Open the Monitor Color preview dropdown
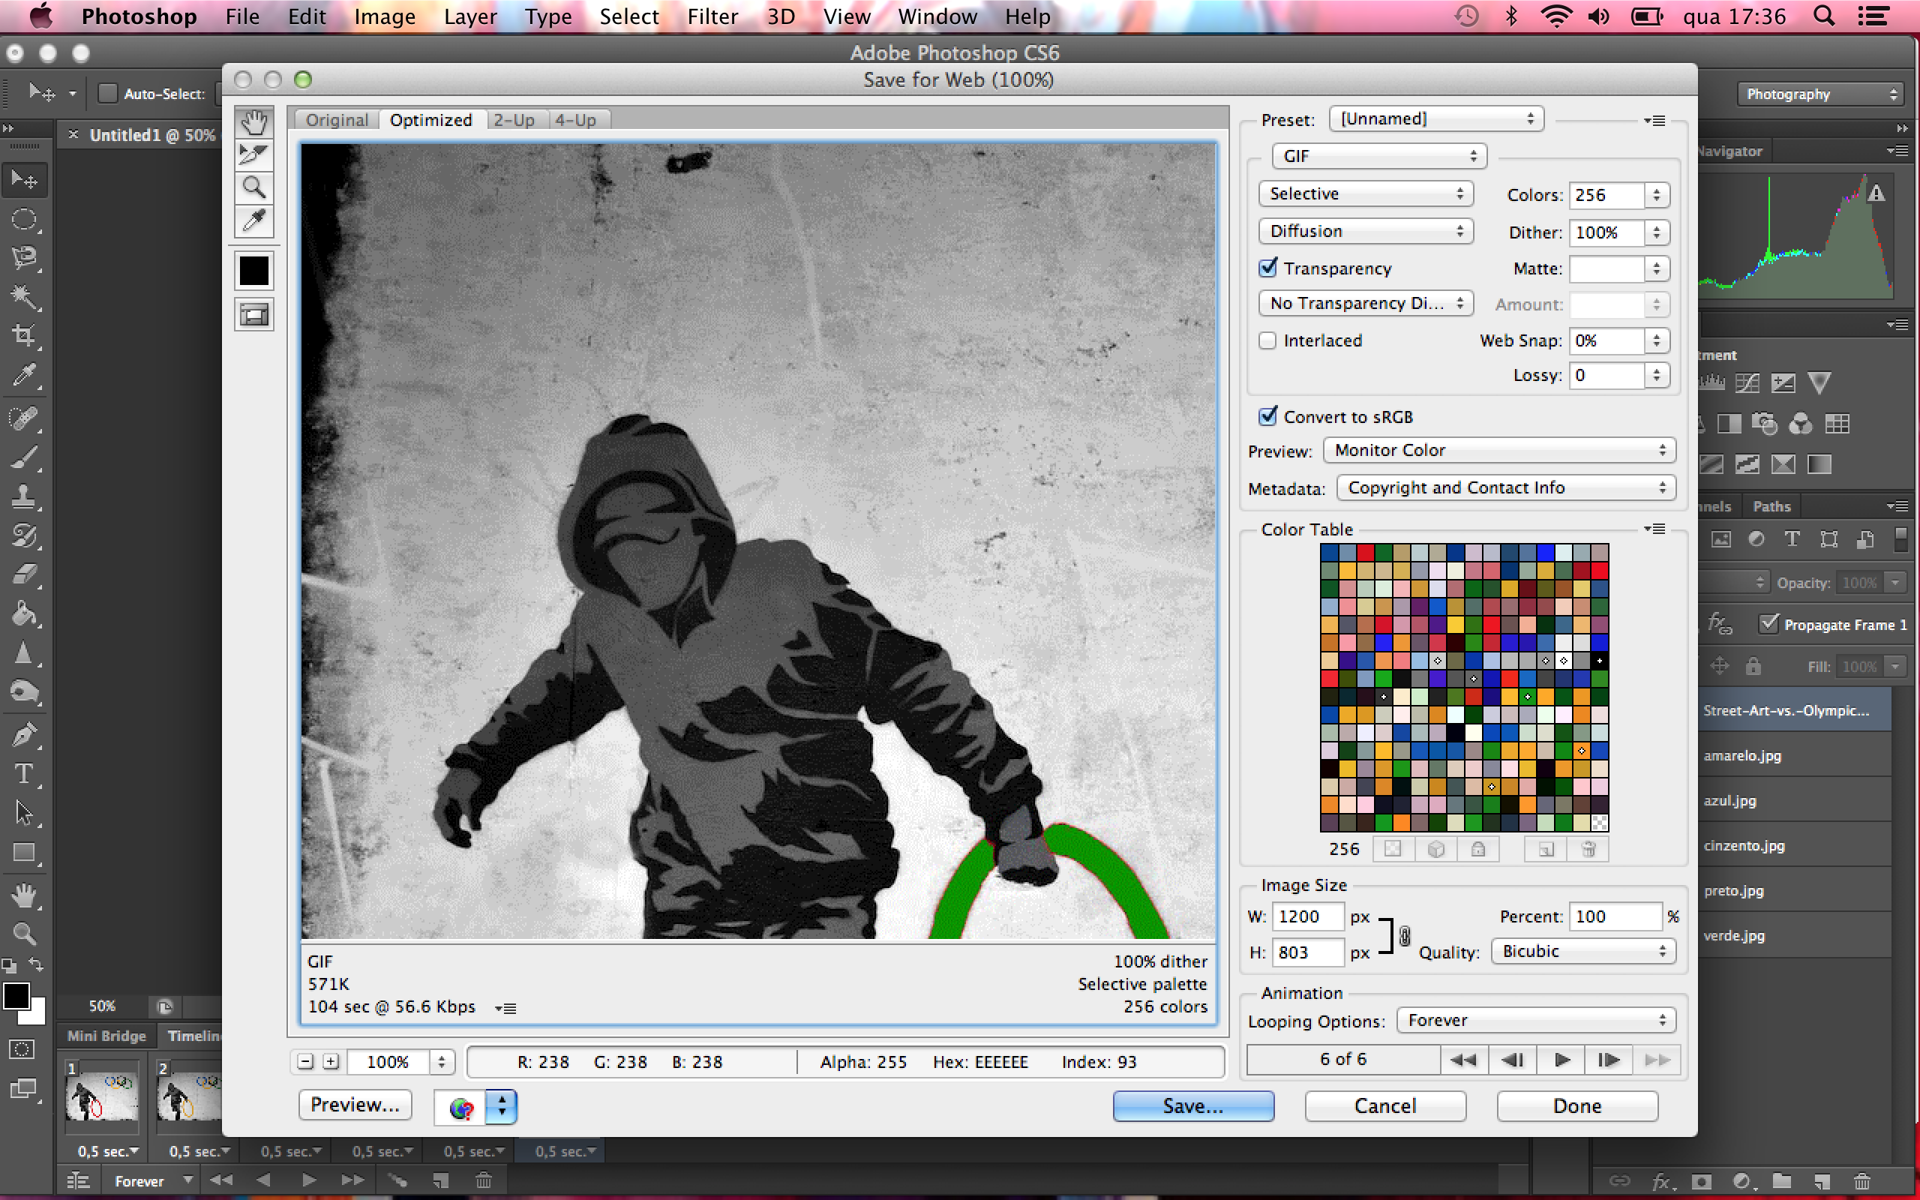 pos(1498,450)
